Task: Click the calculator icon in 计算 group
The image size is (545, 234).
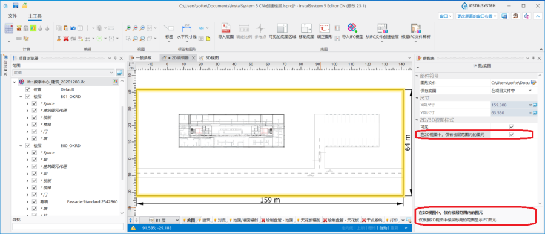Action: click(x=8, y=28)
